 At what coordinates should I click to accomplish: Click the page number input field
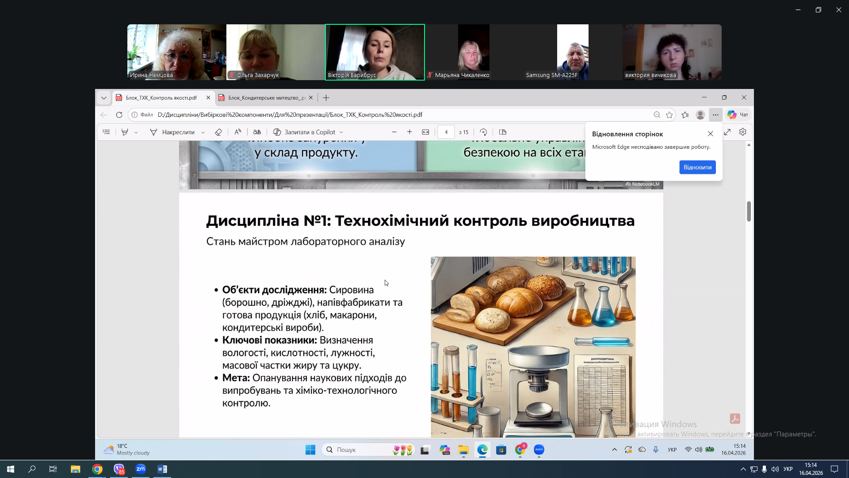tap(446, 132)
